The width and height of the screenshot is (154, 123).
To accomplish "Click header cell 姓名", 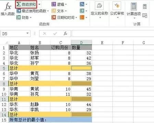I will 40,47.
